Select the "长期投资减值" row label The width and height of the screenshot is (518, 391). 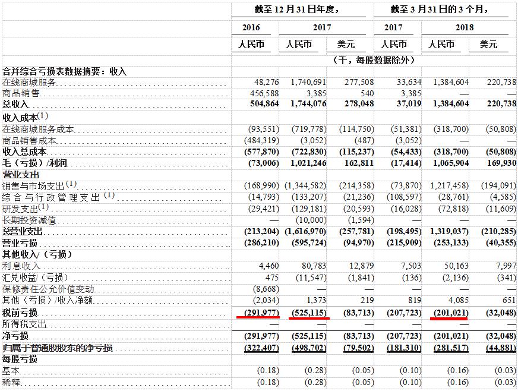[x=29, y=220]
